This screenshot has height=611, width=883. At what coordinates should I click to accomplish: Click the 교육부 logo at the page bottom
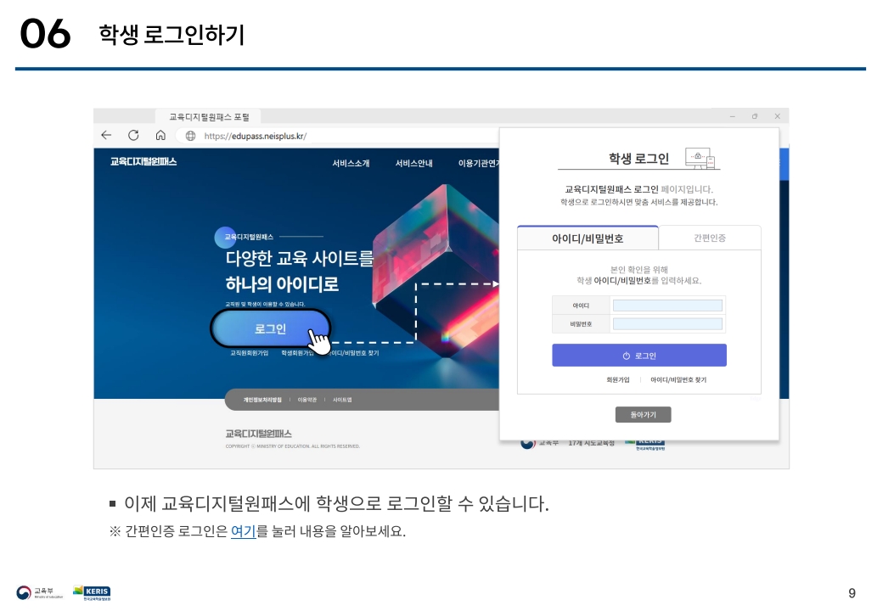(39, 592)
